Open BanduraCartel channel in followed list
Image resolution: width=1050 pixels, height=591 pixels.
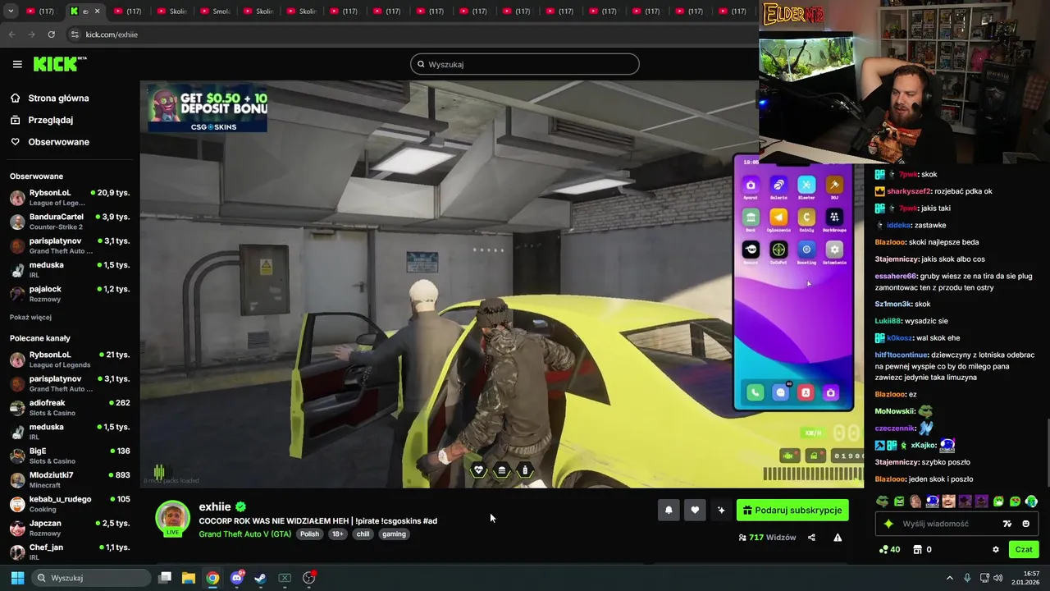69,222
